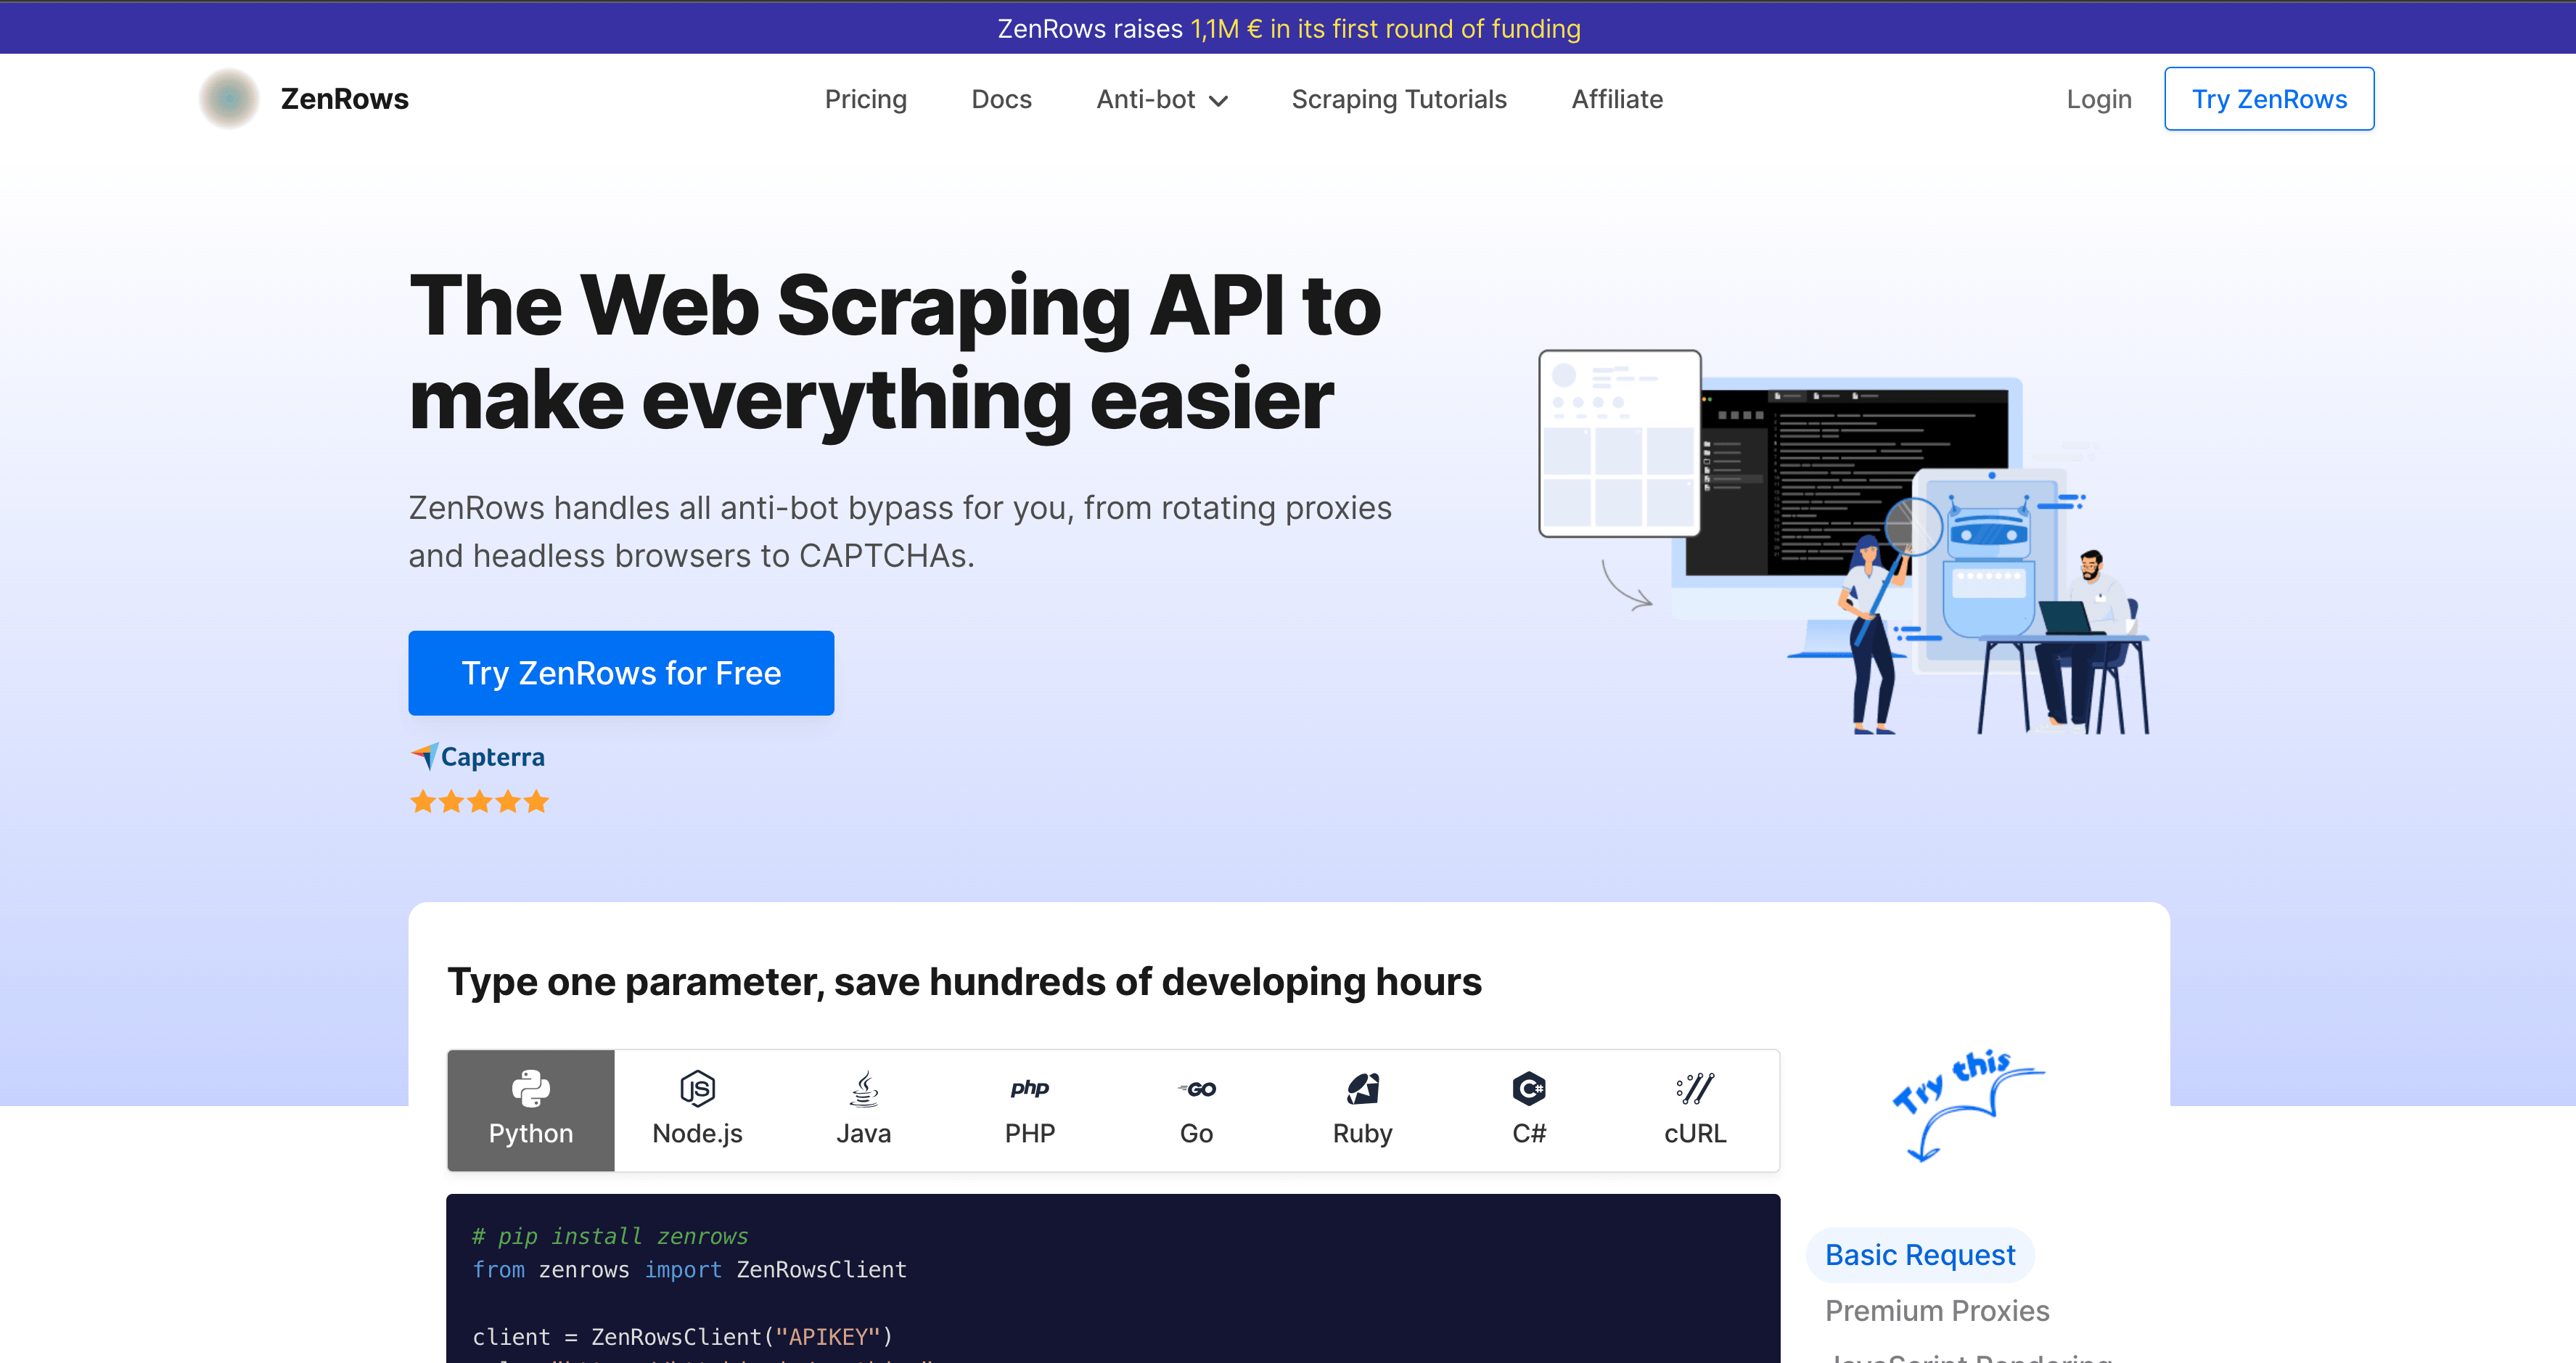The image size is (2576, 1363).
Task: Open the Affiliate page
Action: coord(1617,99)
